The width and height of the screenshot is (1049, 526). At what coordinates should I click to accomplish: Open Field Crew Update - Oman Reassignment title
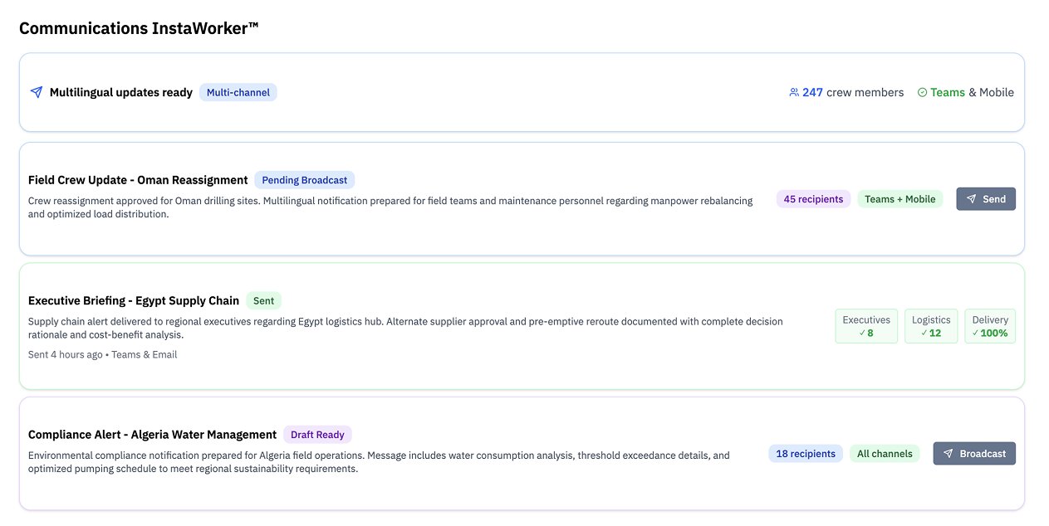click(x=138, y=180)
